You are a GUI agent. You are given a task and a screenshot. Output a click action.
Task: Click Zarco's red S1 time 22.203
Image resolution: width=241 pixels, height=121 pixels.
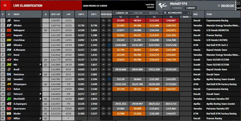click(120, 20)
